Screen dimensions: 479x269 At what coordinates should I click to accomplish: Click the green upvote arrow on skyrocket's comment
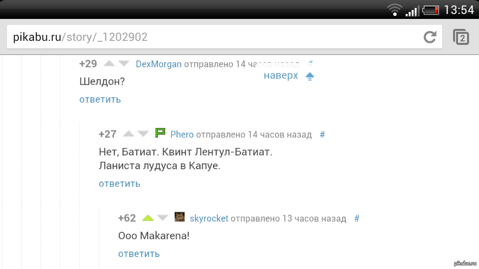[148, 218]
